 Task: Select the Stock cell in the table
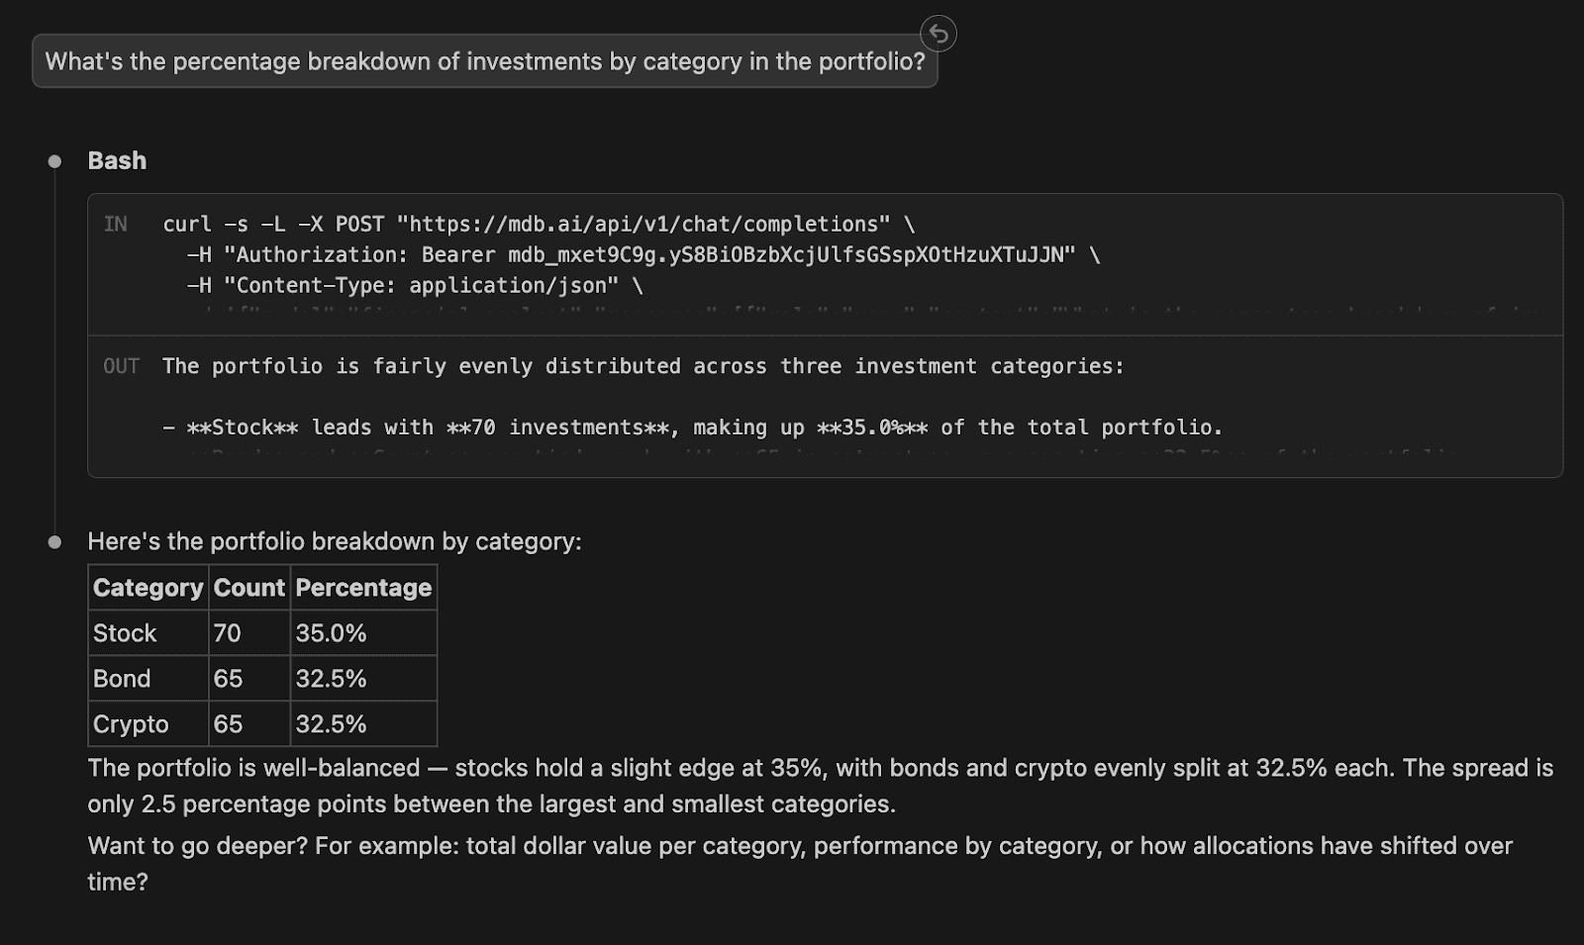126,633
